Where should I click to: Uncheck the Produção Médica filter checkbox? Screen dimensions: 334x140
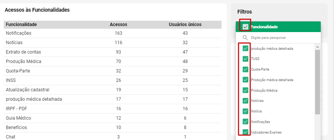click(x=246, y=90)
